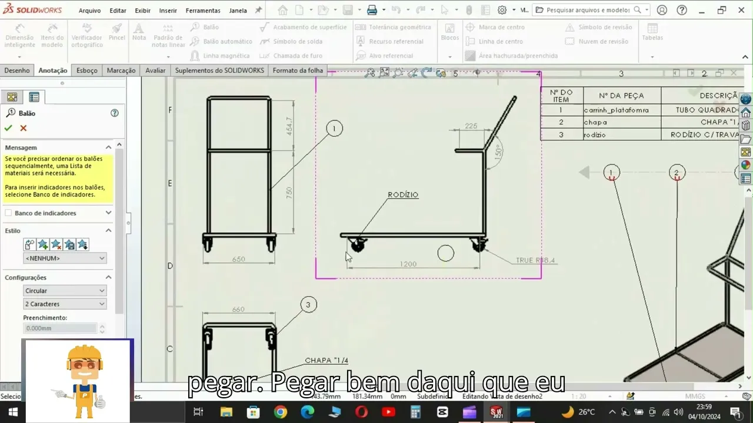
Task: Collapse the Mensagem section
Action: 108,147
